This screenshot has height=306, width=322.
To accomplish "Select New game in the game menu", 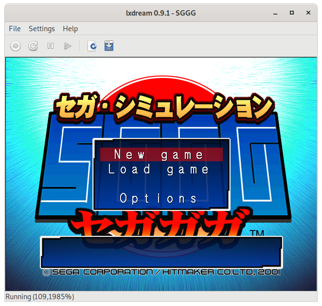I will pos(161,154).
